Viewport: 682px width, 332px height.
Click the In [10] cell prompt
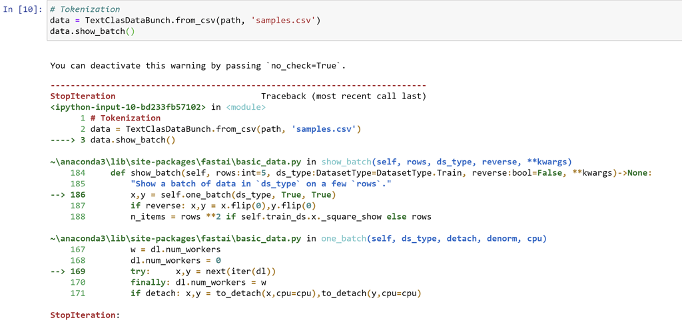[x=23, y=9]
